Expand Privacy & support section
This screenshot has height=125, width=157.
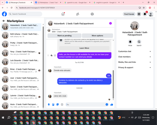(x=135, y=67)
